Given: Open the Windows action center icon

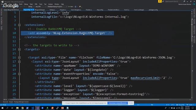Looking at the screenshot, I should (193, 108).
